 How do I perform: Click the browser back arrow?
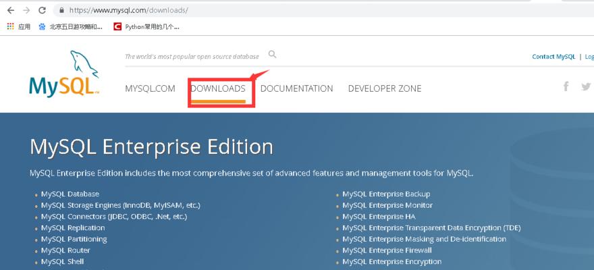coord(11,10)
